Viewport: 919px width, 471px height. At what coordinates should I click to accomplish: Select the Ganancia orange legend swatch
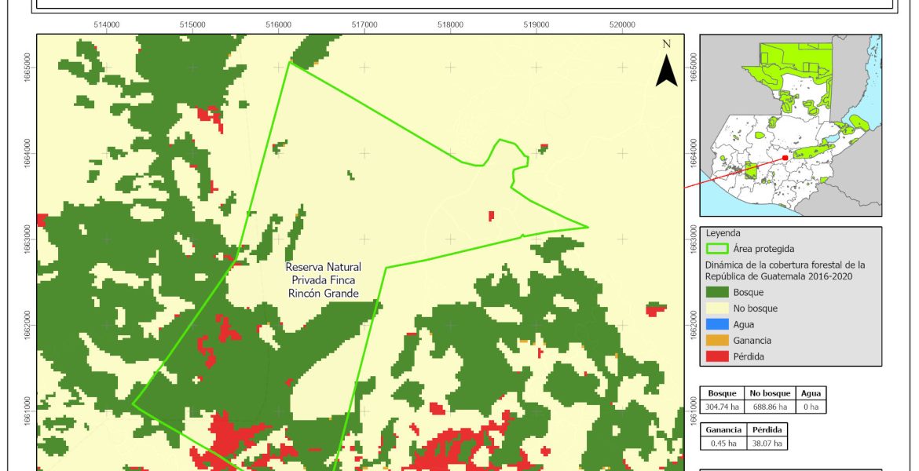coord(718,341)
